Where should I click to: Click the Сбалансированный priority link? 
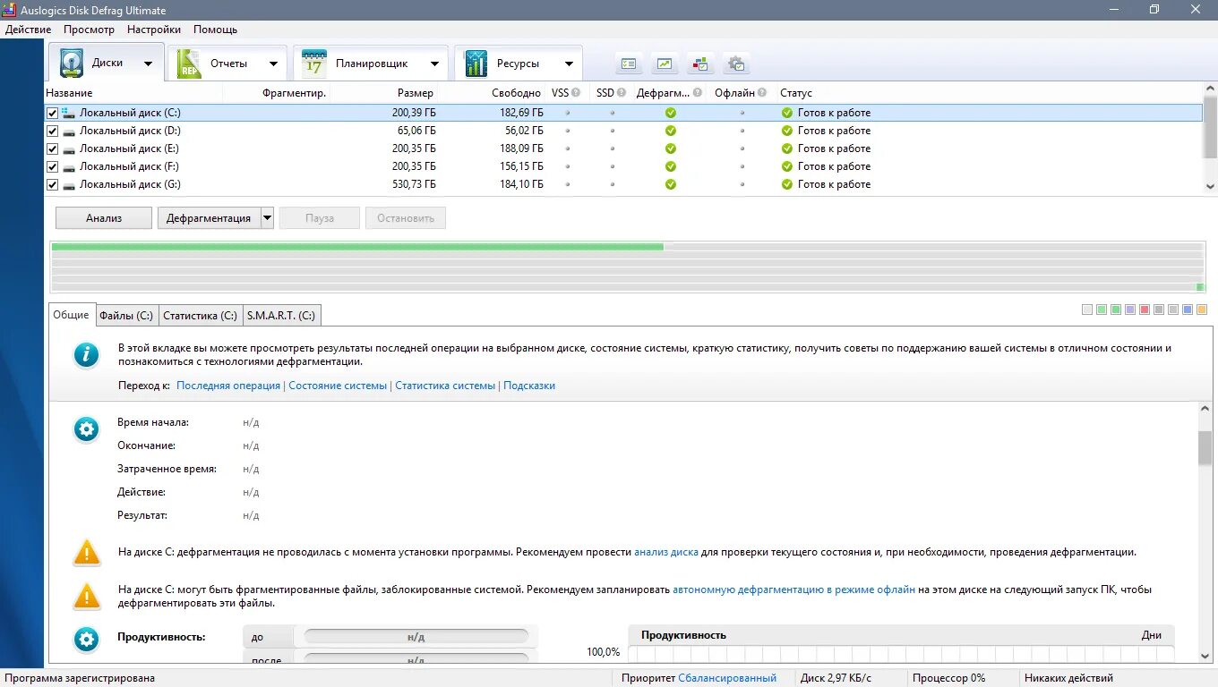727,678
